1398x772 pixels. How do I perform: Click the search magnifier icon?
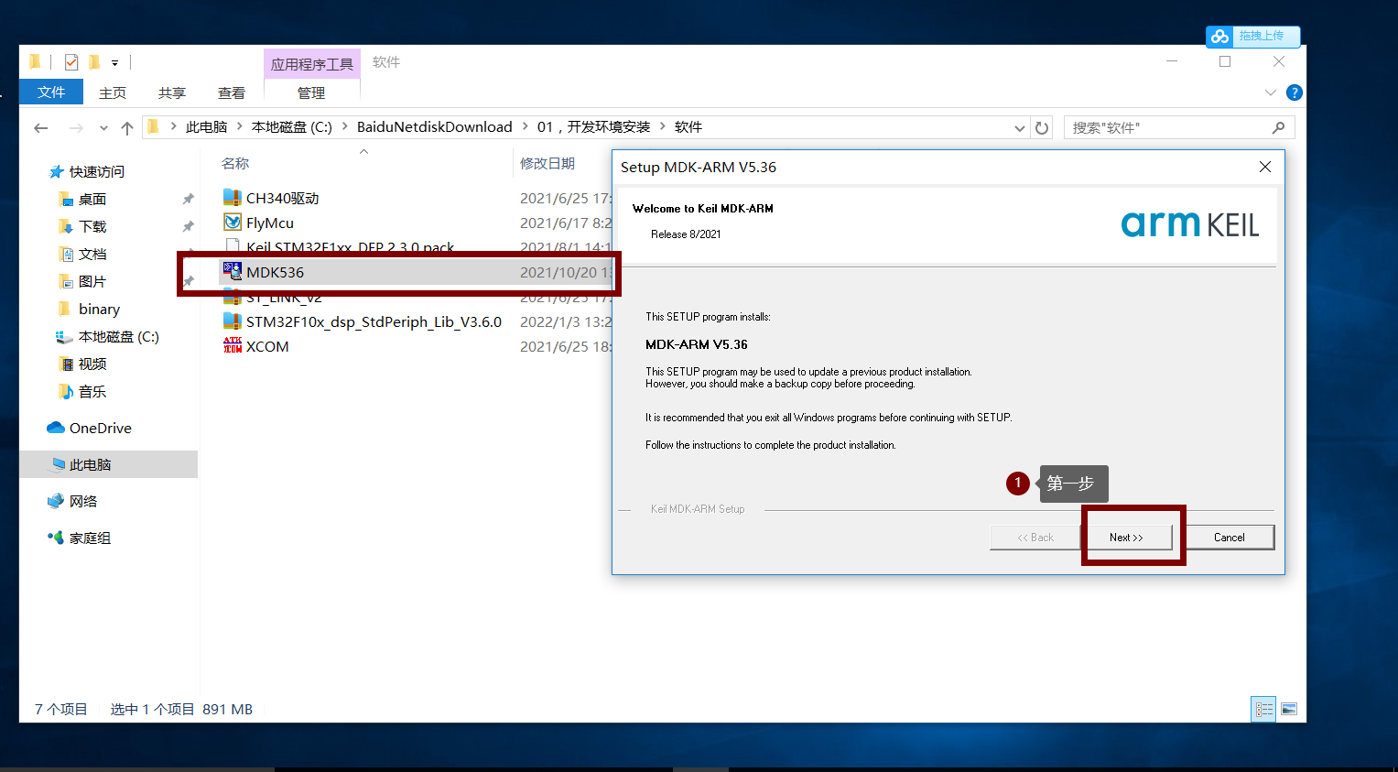tap(1279, 127)
